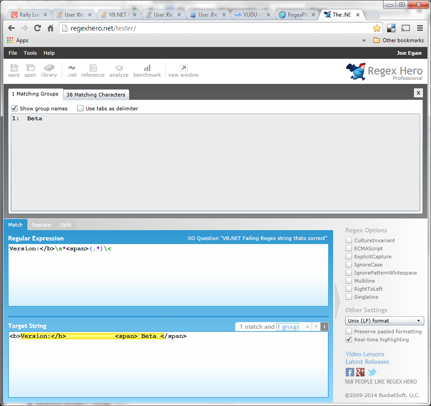Open the Other bookmarks folder
The width and height of the screenshot is (431, 406).
tap(398, 40)
